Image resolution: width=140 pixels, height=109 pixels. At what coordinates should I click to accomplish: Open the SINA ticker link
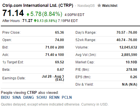coord(17,97)
